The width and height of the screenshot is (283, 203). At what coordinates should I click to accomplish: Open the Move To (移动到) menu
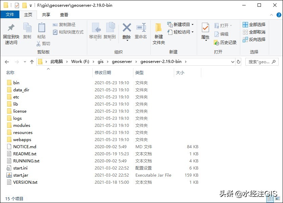coord(95,31)
